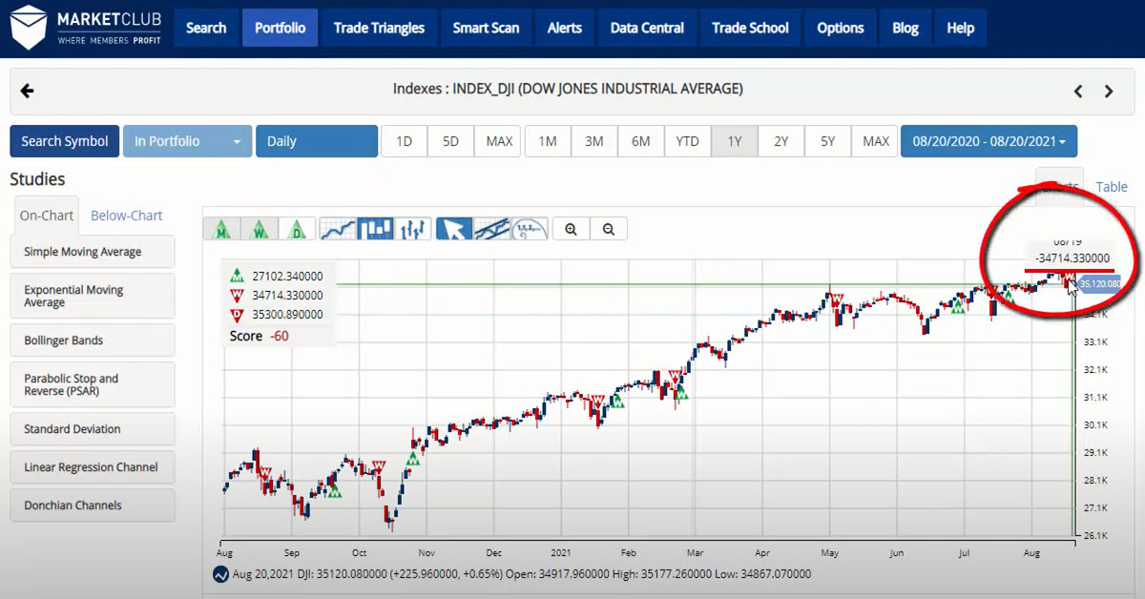Expand the date range 08/20/2020 - 08/20/2021 selector
The height and width of the screenshot is (599, 1145).
click(989, 140)
